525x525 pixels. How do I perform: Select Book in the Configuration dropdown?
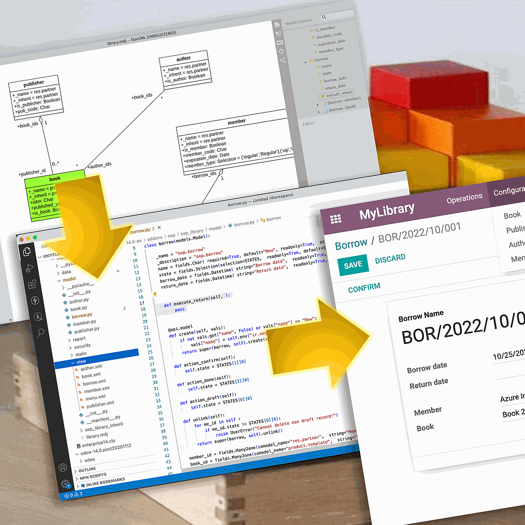[x=512, y=215]
